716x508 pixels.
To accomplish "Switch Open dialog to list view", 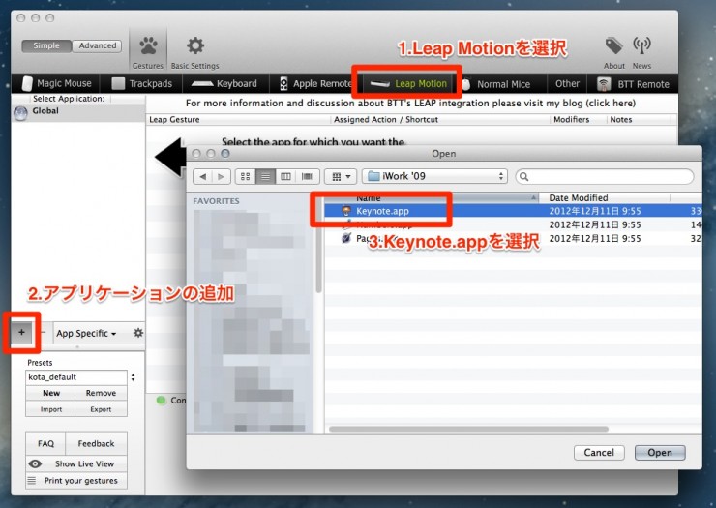I will click(x=265, y=176).
